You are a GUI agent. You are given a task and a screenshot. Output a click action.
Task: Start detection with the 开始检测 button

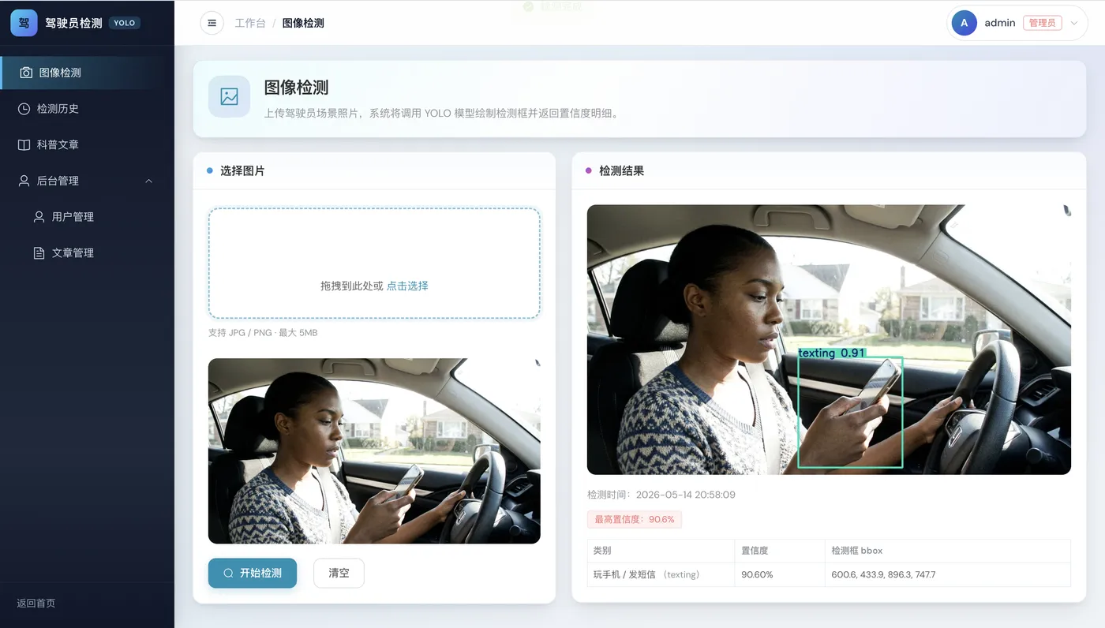coord(253,573)
